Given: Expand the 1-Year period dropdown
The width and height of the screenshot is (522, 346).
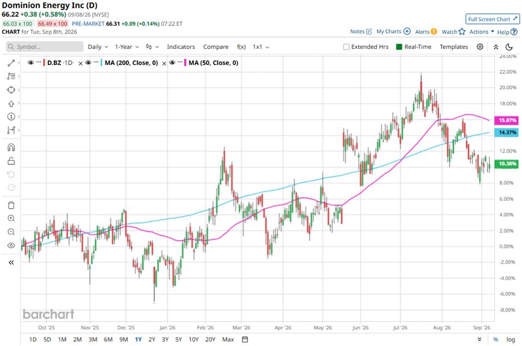Looking at the screenshot, I should click(127, 47).
